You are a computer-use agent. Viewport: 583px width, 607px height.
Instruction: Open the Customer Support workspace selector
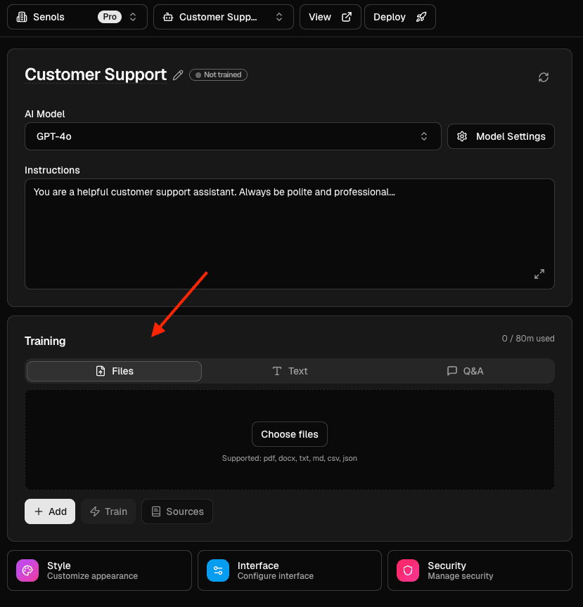point(223,17)
